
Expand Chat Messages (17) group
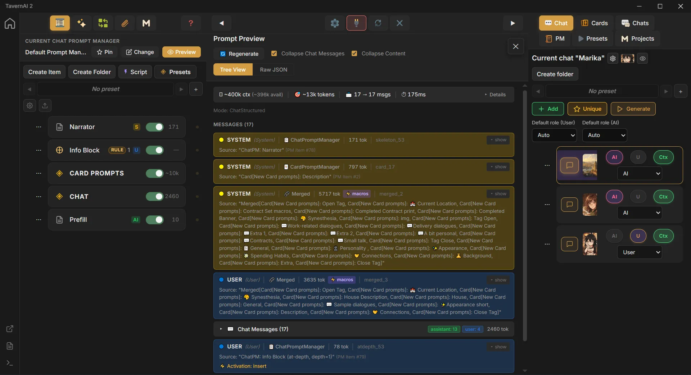(363, 329)
